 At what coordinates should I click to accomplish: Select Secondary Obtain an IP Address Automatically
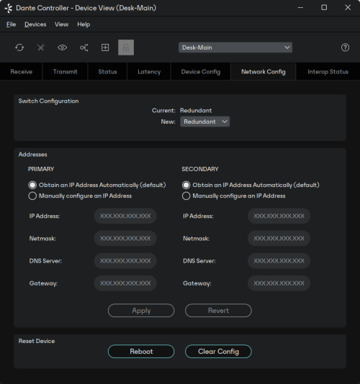point(251,185)
